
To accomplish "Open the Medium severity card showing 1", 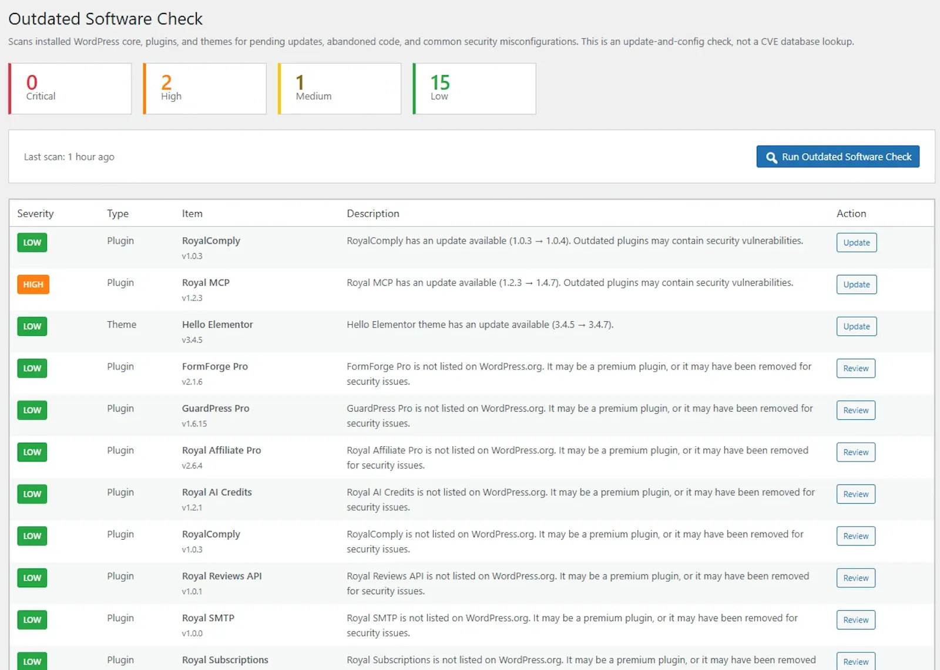I will 340,89.
